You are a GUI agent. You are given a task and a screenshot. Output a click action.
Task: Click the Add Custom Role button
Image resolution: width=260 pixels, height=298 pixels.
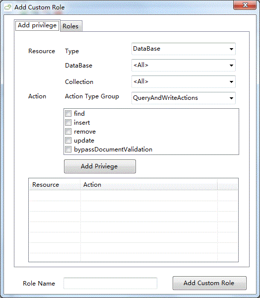click(209, 283)
